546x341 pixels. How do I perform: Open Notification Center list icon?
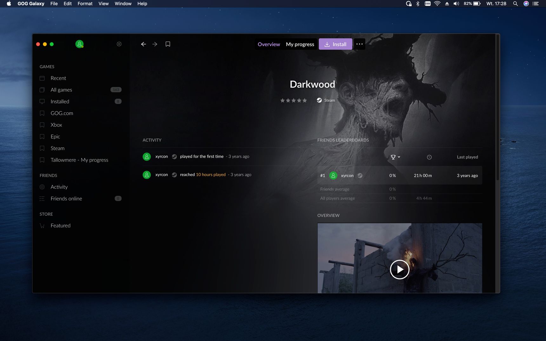(536, 3)
